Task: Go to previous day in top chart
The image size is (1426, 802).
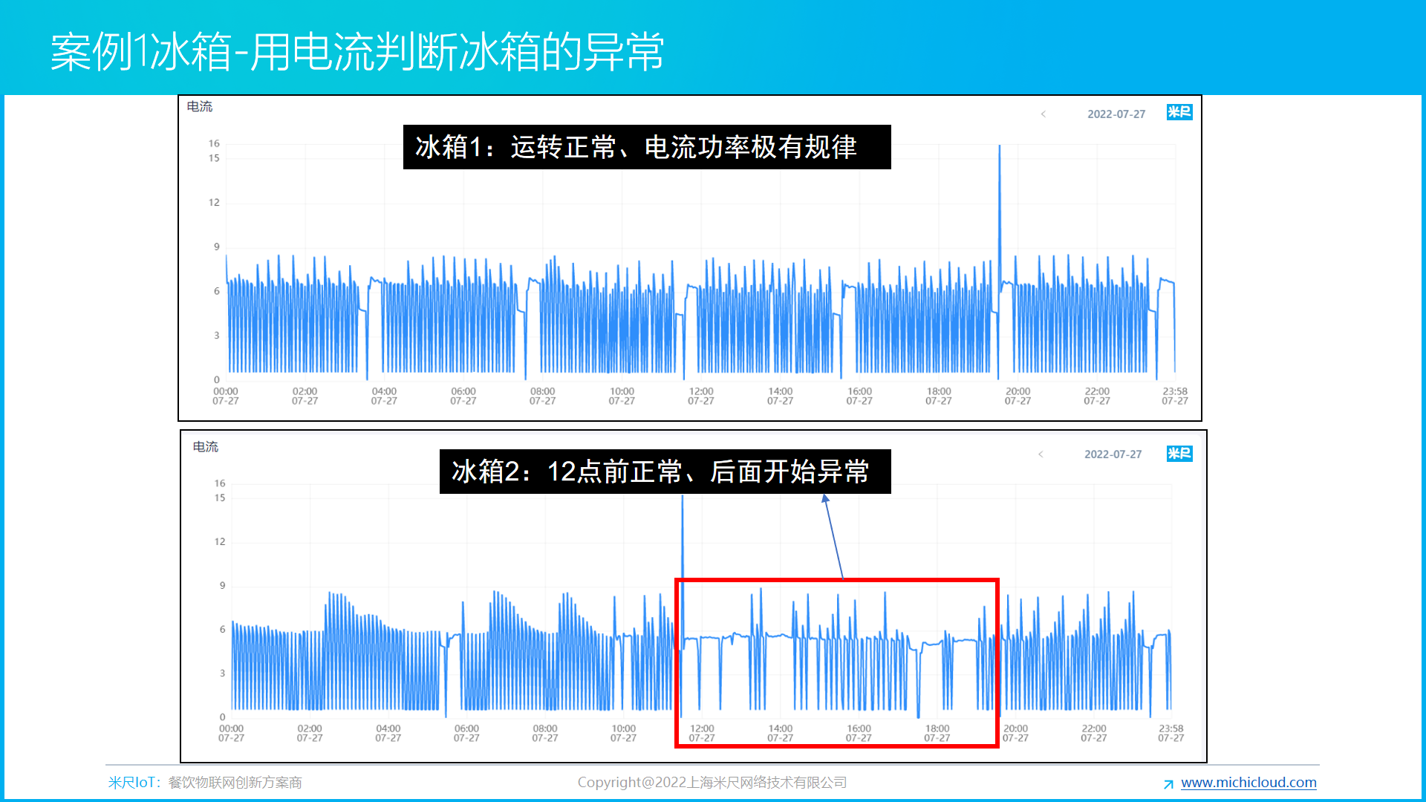Action: point(1044,114)
